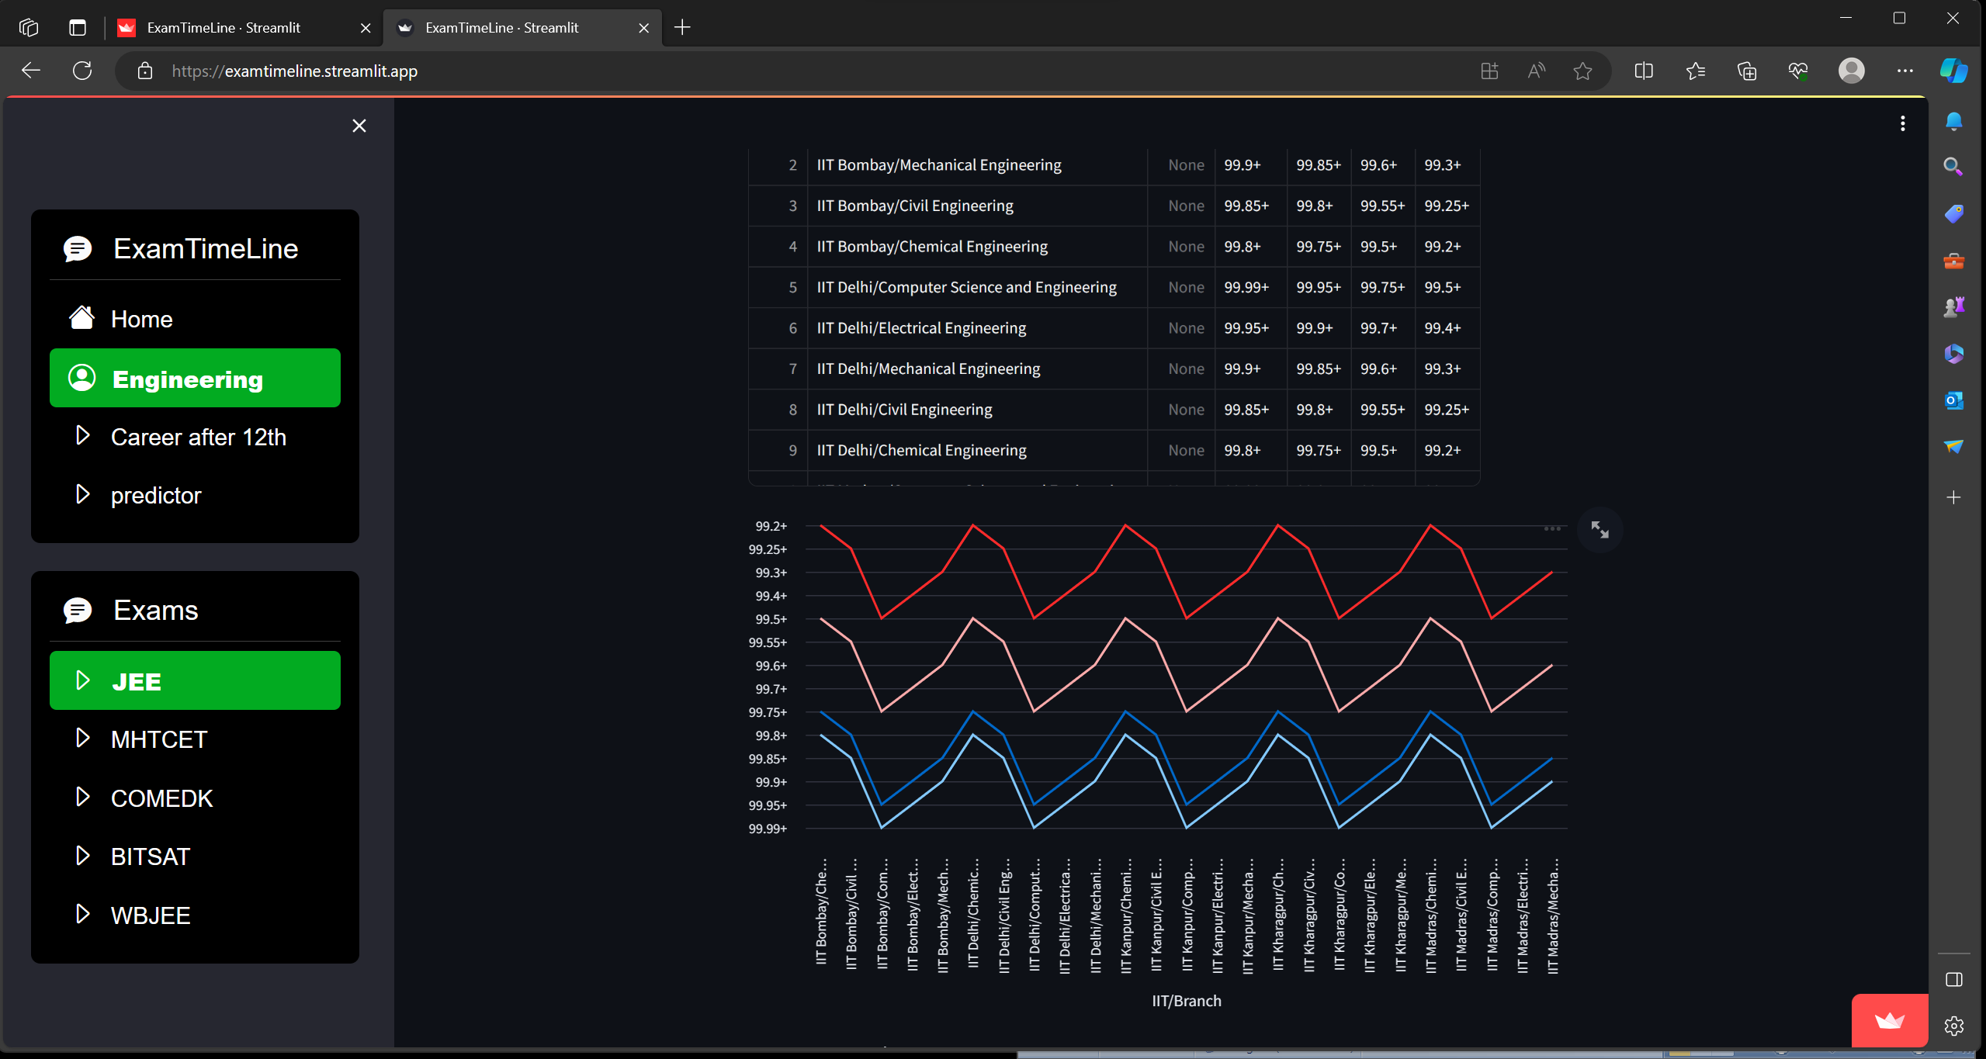The height and width of the screenshot is (1059, 1986).
Task: Toggle split screen view in Edge
Action: click(x=1643, y=71)
